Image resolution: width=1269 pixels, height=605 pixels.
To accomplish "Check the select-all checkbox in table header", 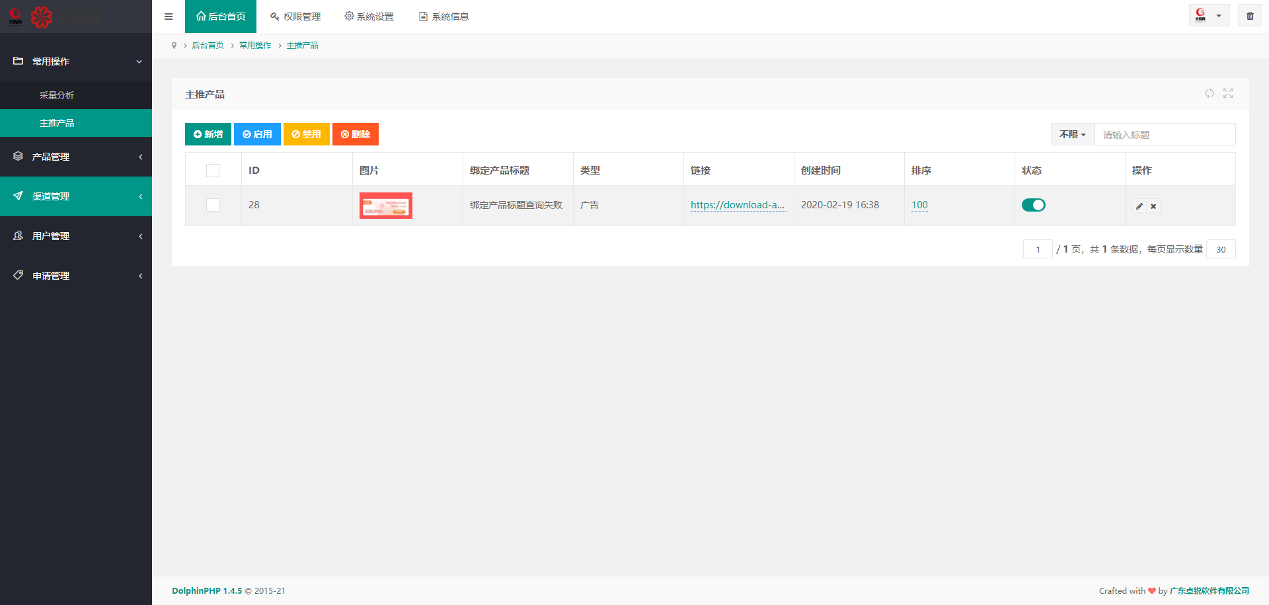I will pos(213,171).
